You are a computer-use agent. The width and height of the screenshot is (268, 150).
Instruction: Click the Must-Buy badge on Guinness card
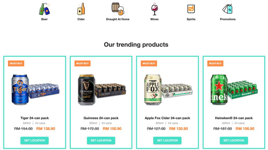(82, 63)
